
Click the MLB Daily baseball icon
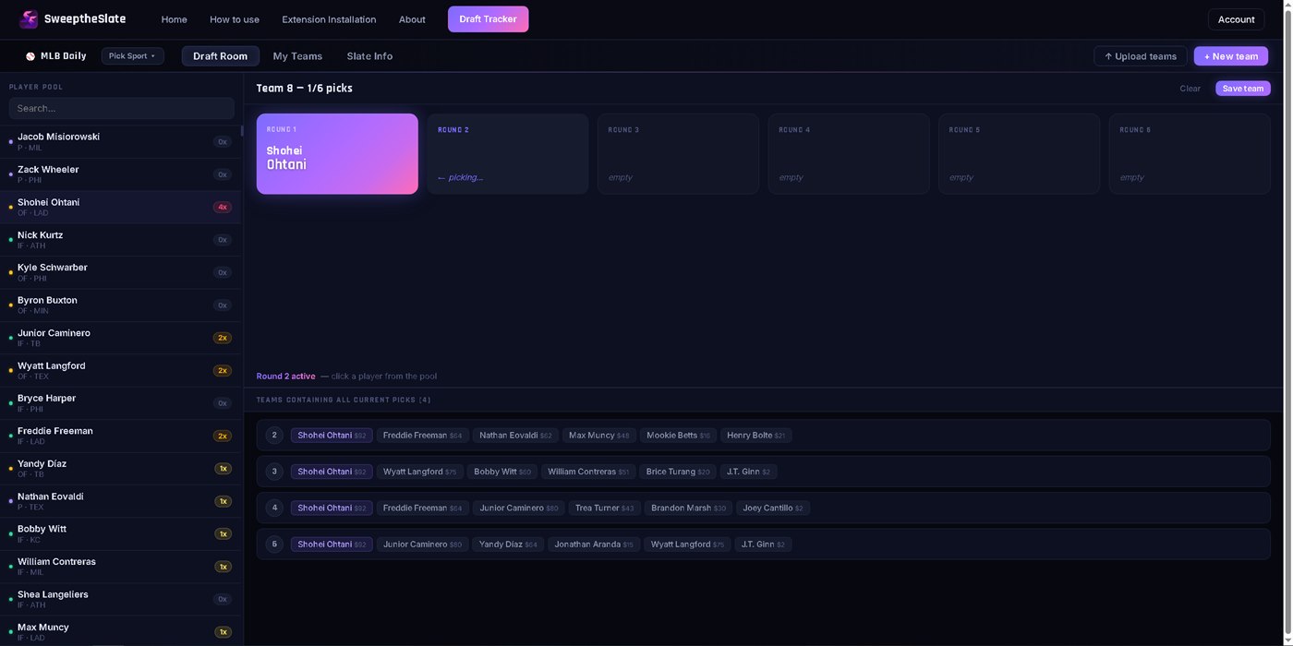[30, 56]
